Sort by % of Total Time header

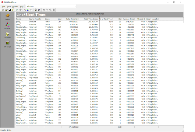[106, 19]
